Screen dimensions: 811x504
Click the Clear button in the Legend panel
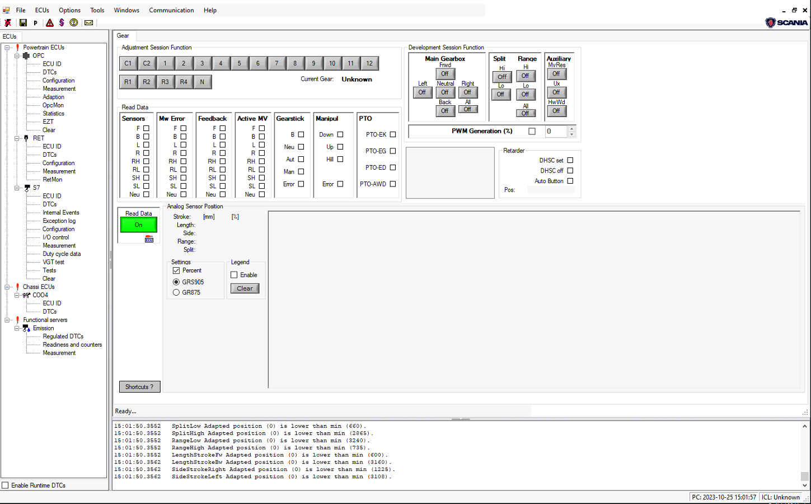245,288
